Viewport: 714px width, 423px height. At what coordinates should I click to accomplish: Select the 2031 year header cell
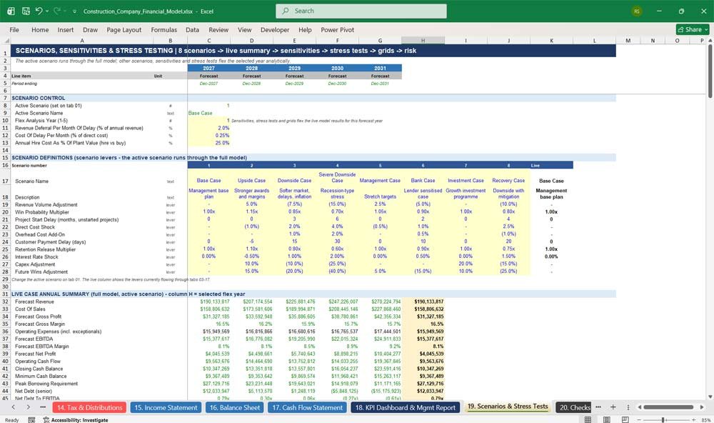(x=381, y=68)
